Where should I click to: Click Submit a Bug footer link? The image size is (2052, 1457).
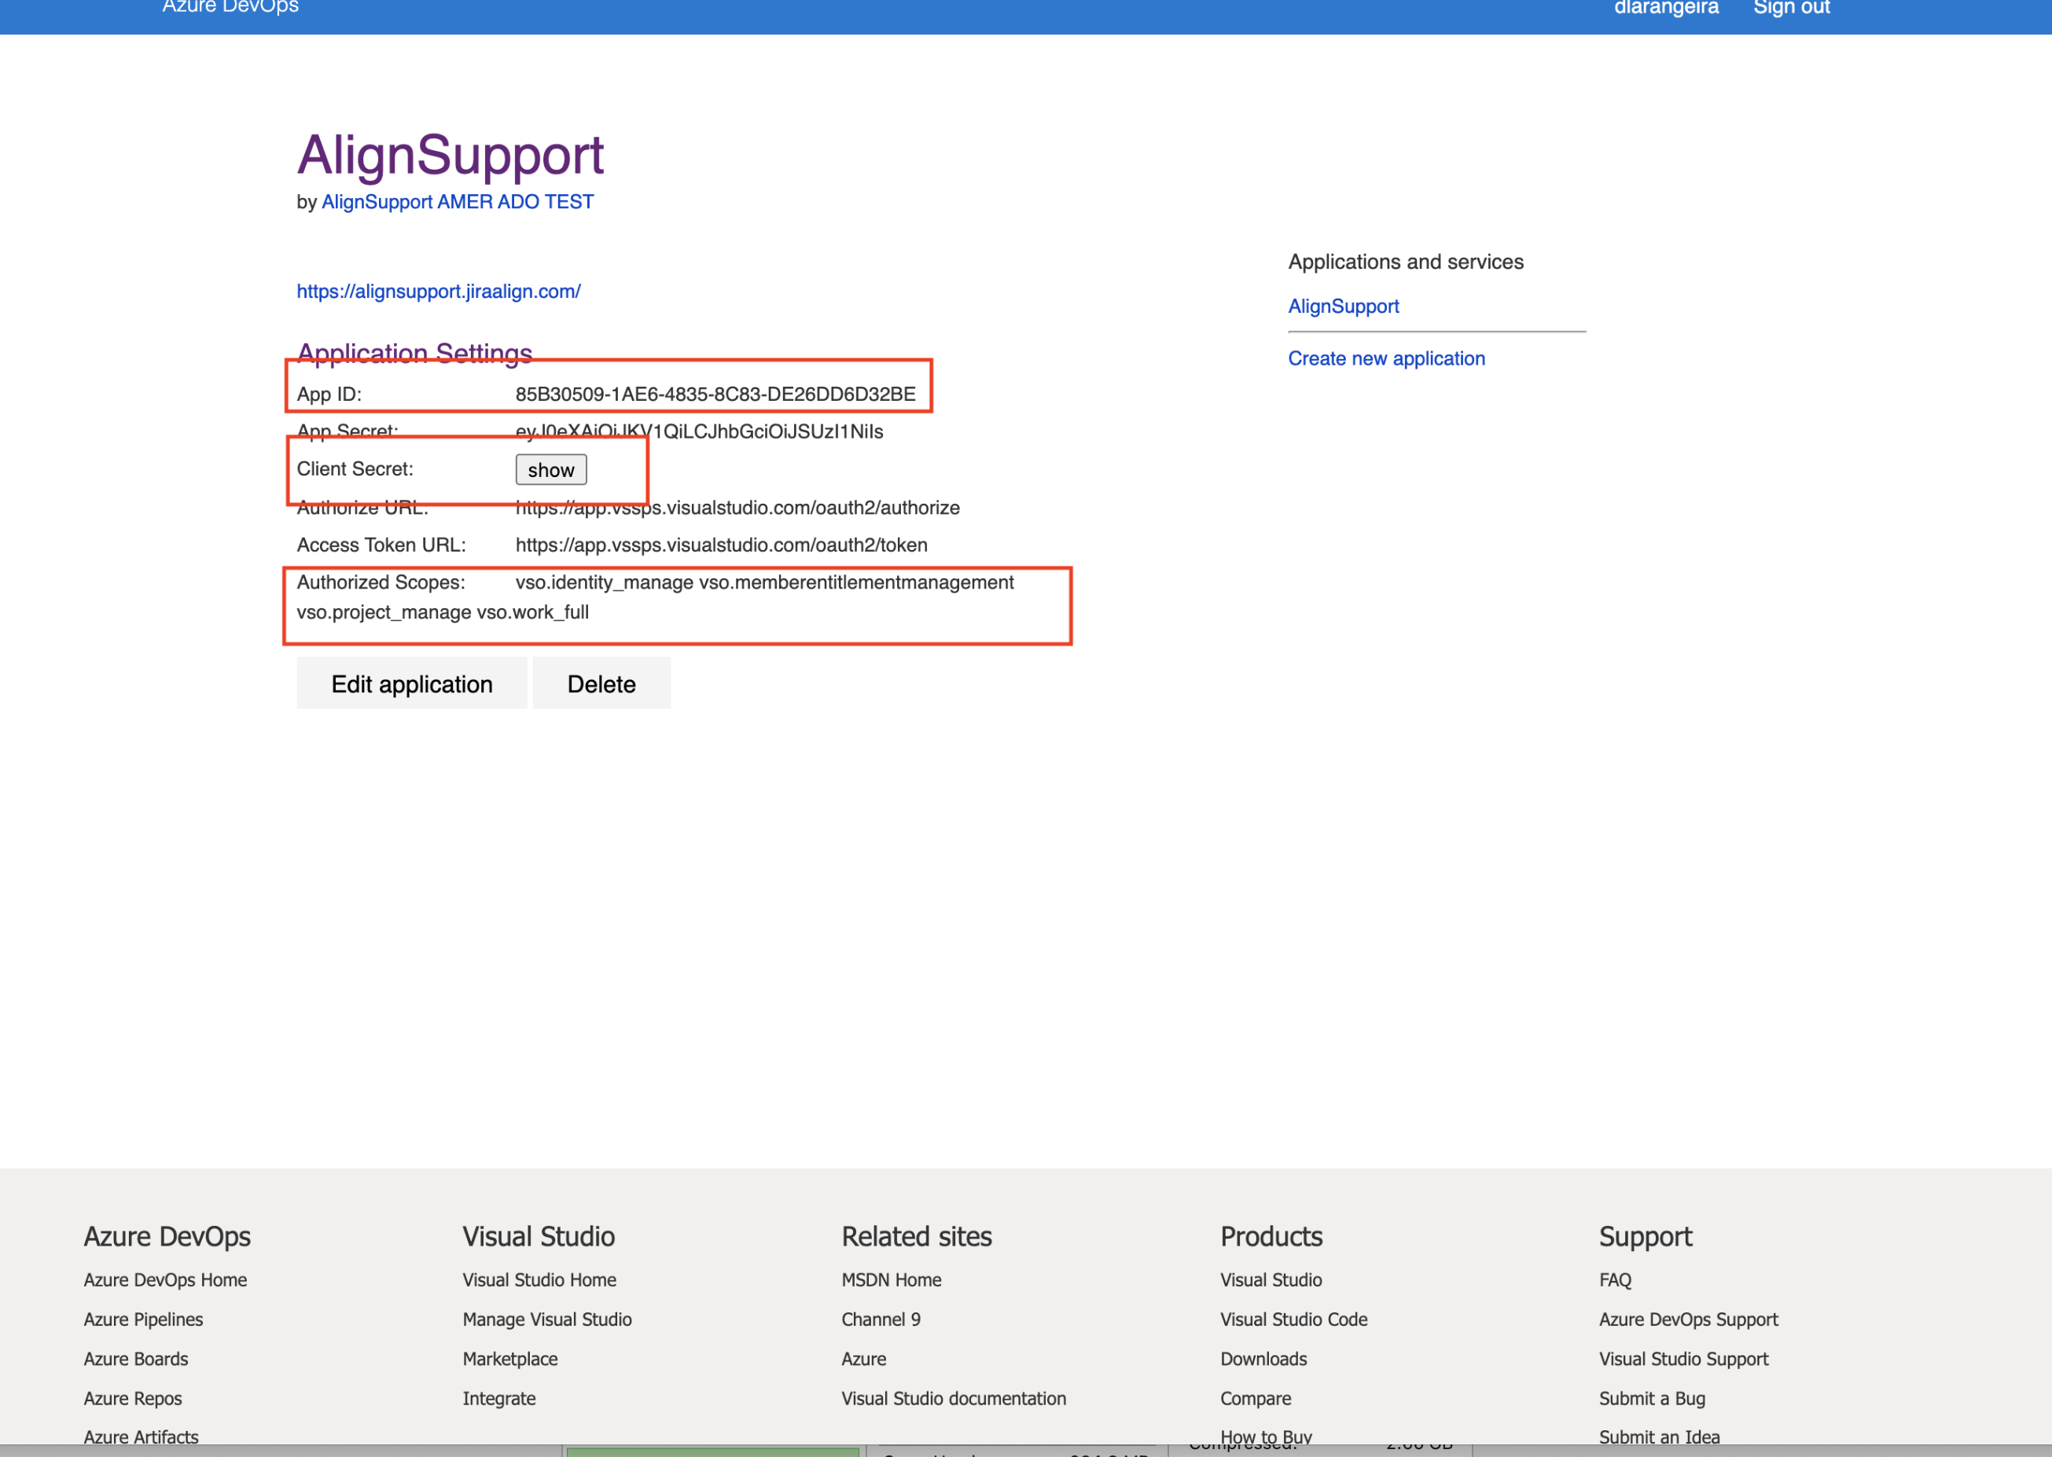tap(1651, 1398)
